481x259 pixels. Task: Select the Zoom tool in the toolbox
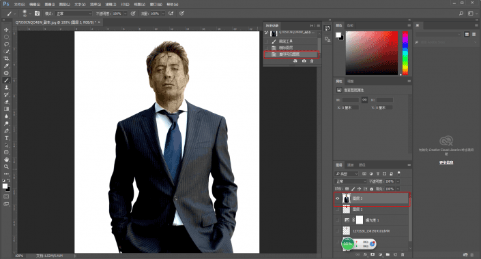6,167
